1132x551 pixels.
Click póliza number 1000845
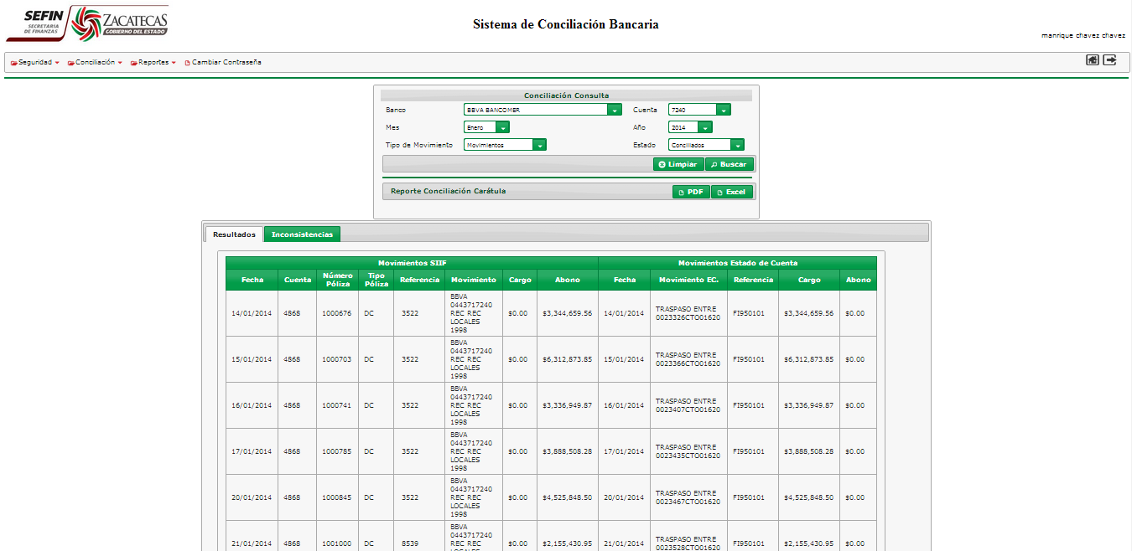[x=336, y=497]
